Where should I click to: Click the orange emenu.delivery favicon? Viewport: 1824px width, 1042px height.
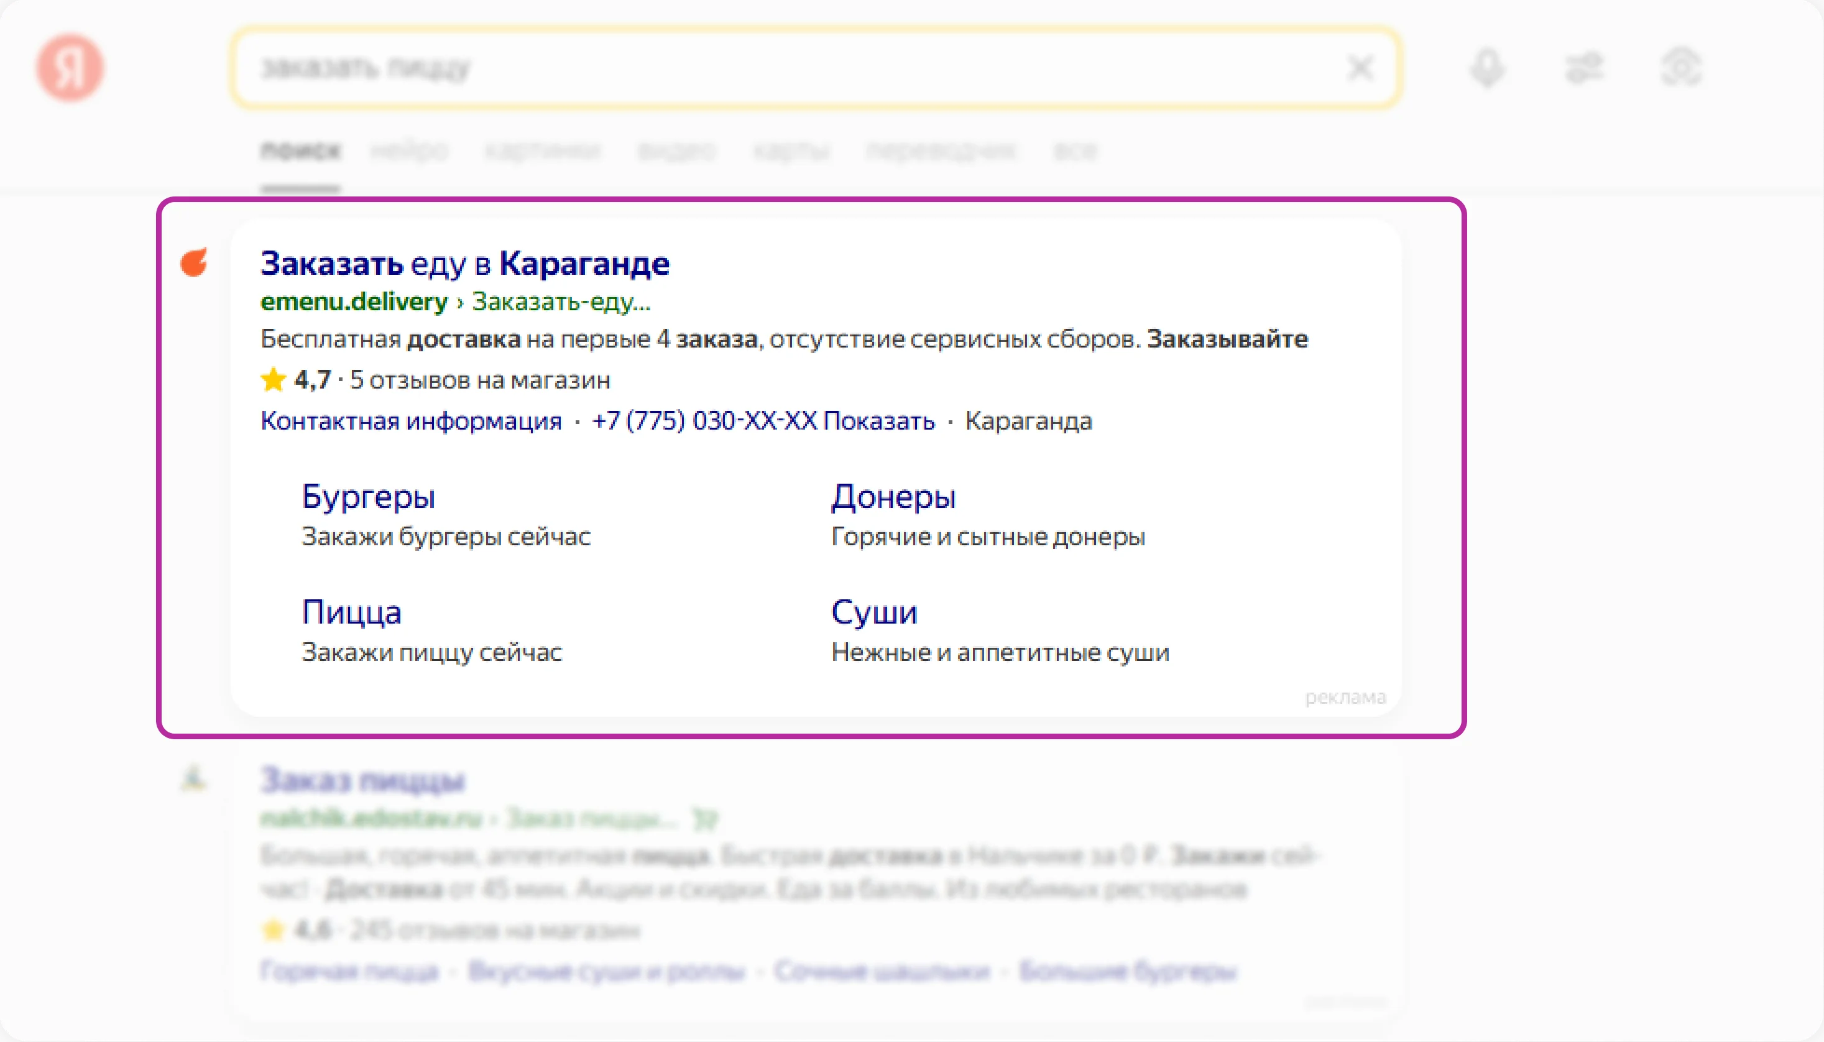tap(194, 262)
